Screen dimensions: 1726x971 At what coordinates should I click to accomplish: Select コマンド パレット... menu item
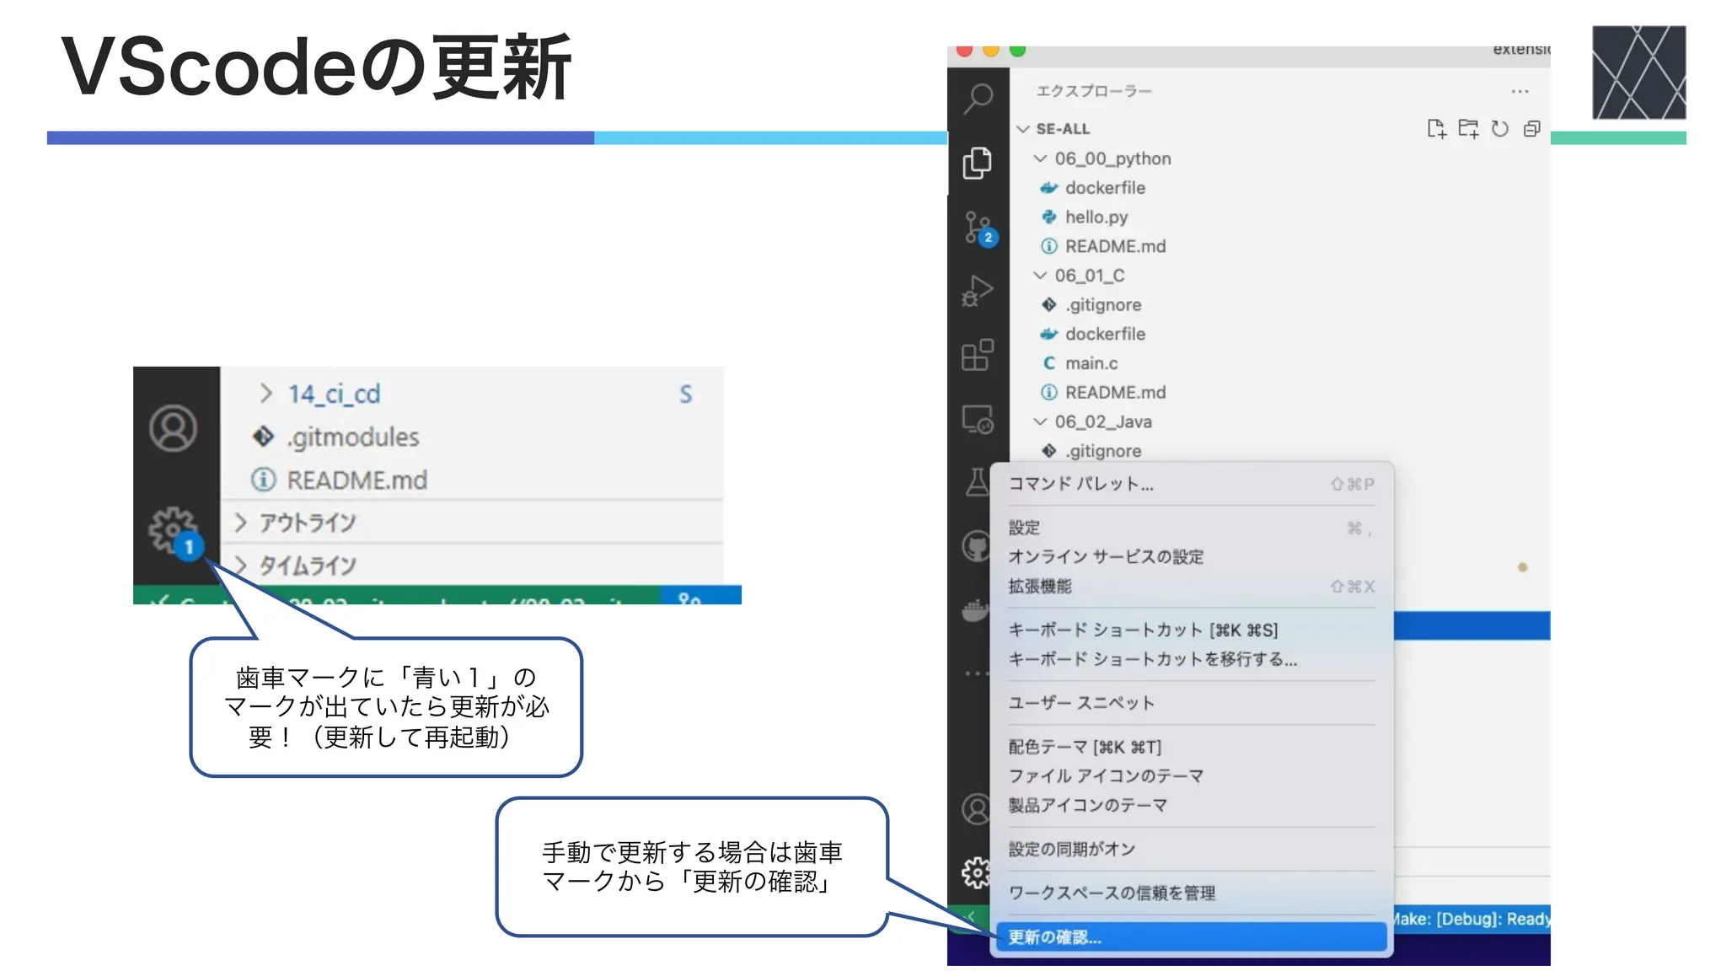pyautogui.click(x=1191, y=484)
